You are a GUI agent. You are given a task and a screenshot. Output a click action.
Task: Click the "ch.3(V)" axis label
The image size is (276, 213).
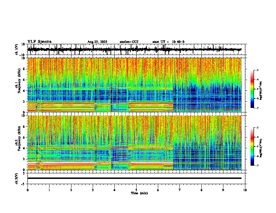pos(17,179)
